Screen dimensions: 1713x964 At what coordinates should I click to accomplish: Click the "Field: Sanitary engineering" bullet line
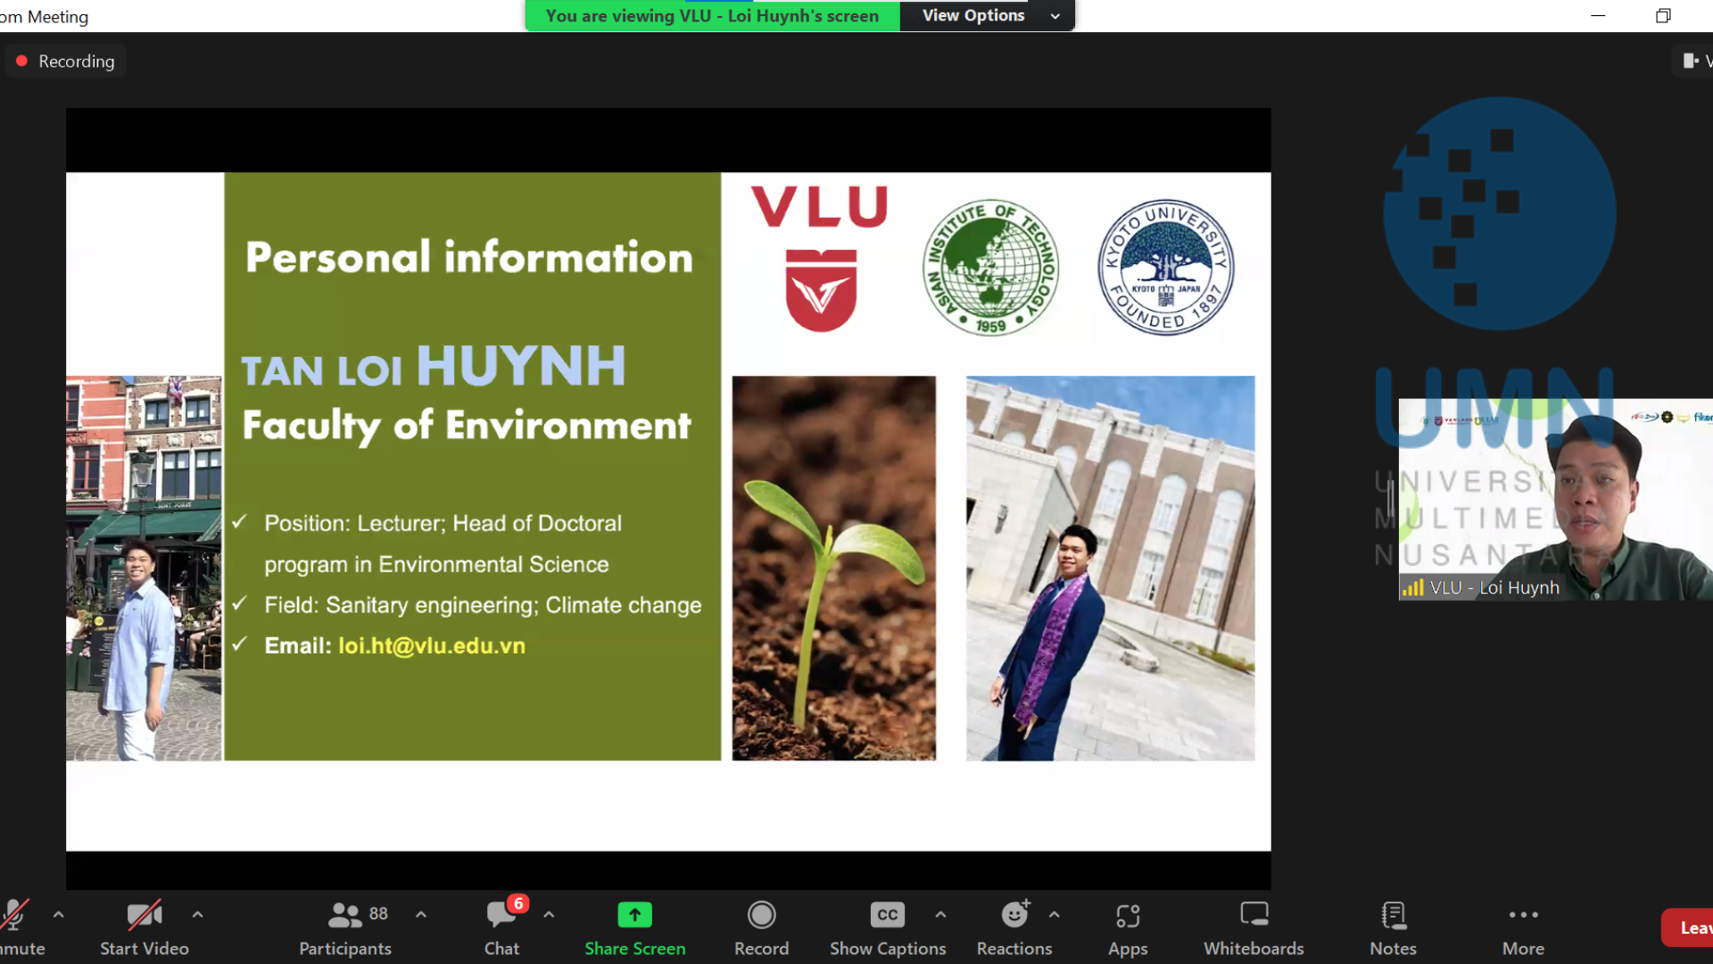(483, 605)
